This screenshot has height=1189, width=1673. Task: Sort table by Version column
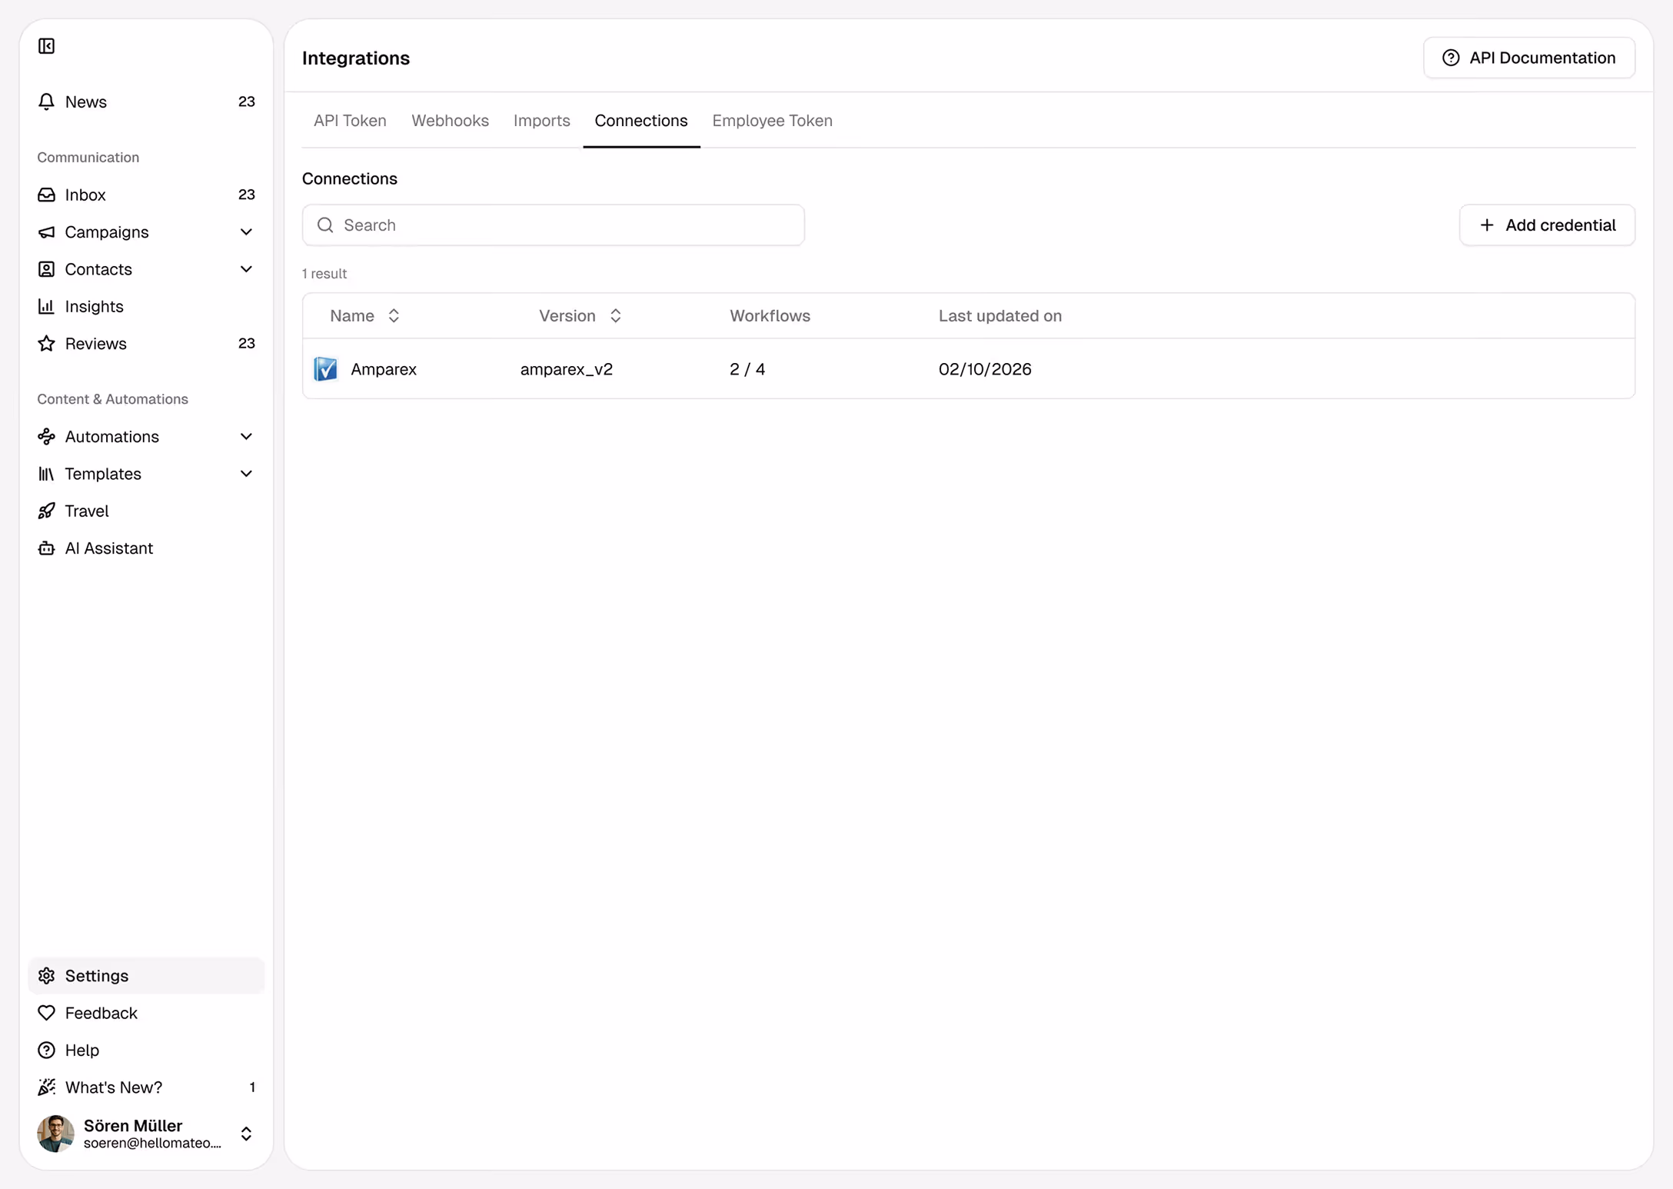coord(615,315)
